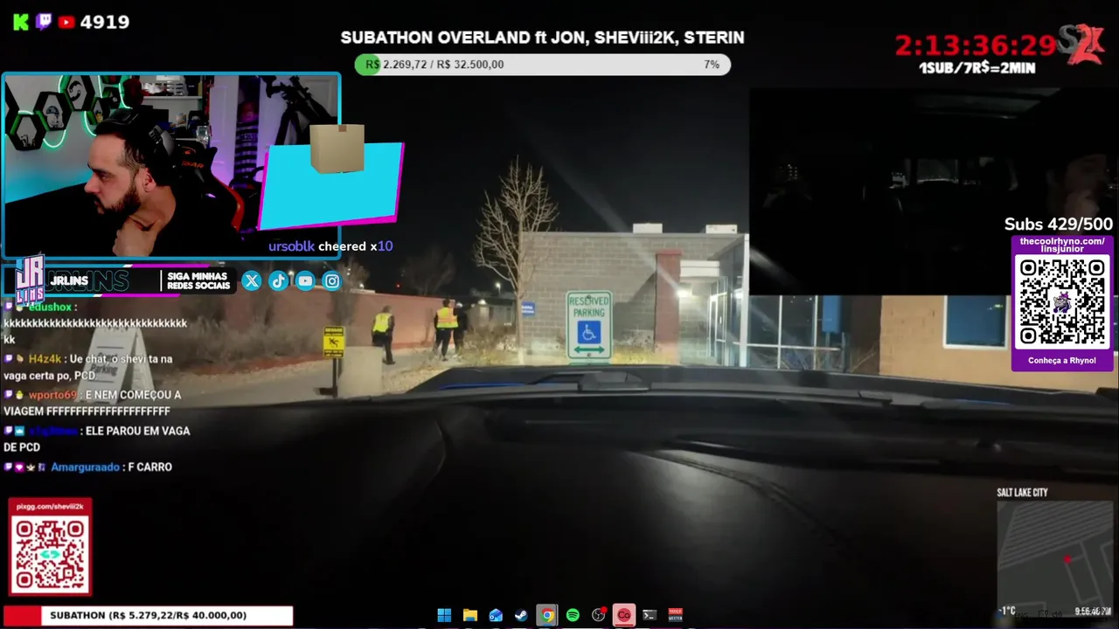Open Spotify from the taskbar
Image resolution: width=1119 pixels, height=629 pixels.
coord(573,615)
